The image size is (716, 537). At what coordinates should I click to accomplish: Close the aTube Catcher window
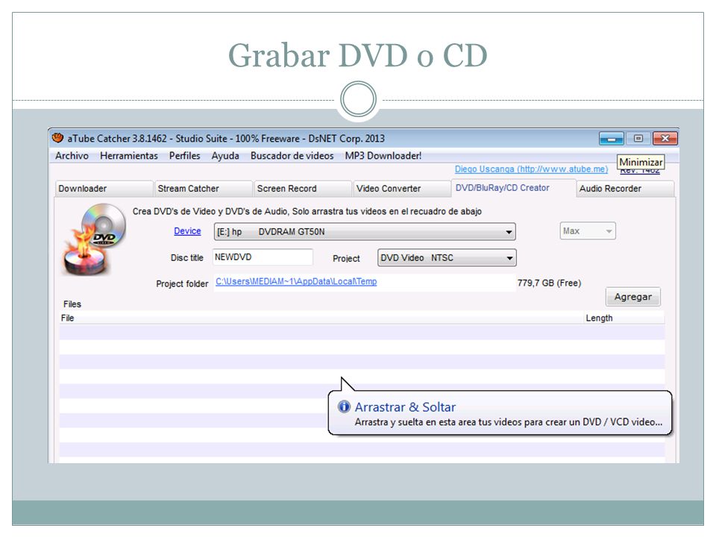pos(665,139)
